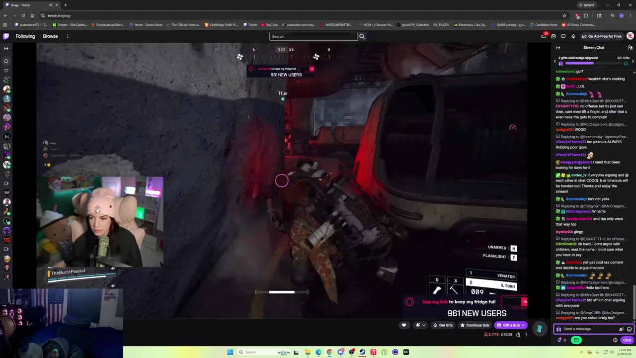Click the Twitch logo home icon
The width and height of the screenshot is (636, 358).
click(x=6, y=36)
